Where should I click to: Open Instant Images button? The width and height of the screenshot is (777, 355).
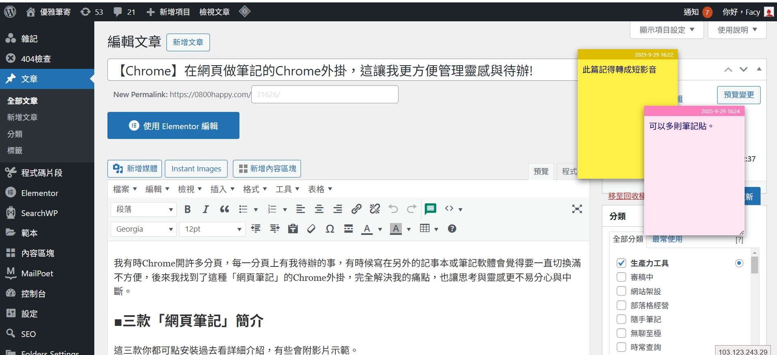coord(196,168)
